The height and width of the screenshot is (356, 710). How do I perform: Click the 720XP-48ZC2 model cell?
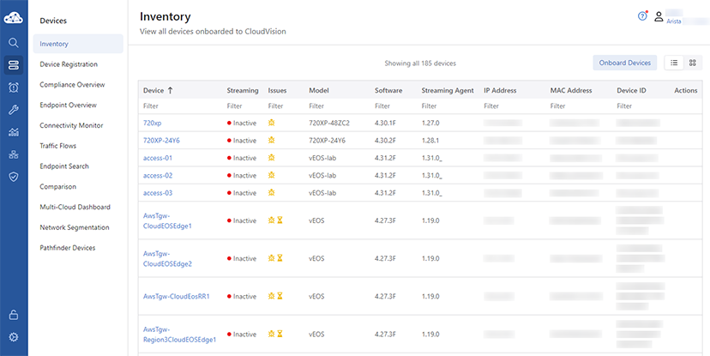[329, 124]
